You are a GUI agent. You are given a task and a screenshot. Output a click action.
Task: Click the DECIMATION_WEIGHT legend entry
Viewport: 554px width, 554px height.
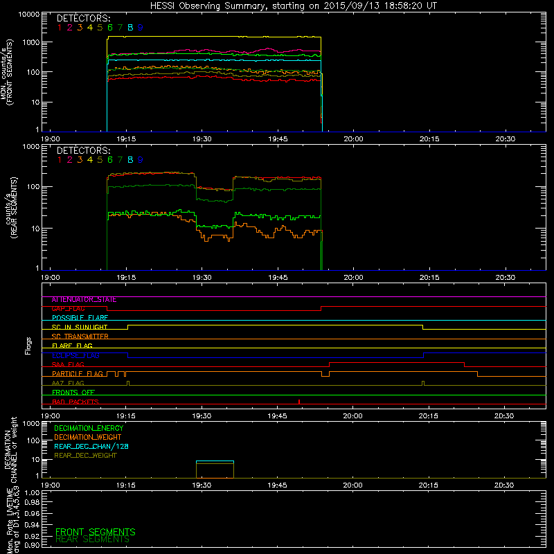point(88,437)
